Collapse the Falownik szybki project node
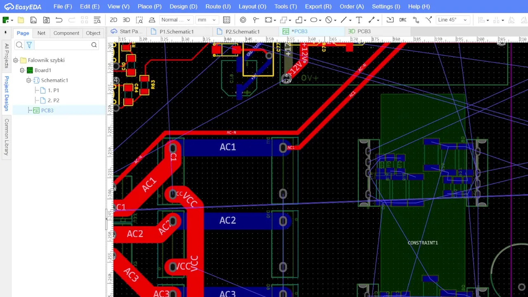This screenshot has height=297, width=528. (16, 60)
